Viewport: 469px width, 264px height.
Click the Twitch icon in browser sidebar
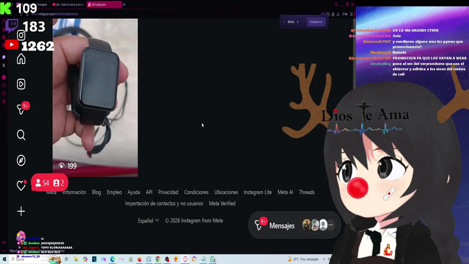click(4, 57)
